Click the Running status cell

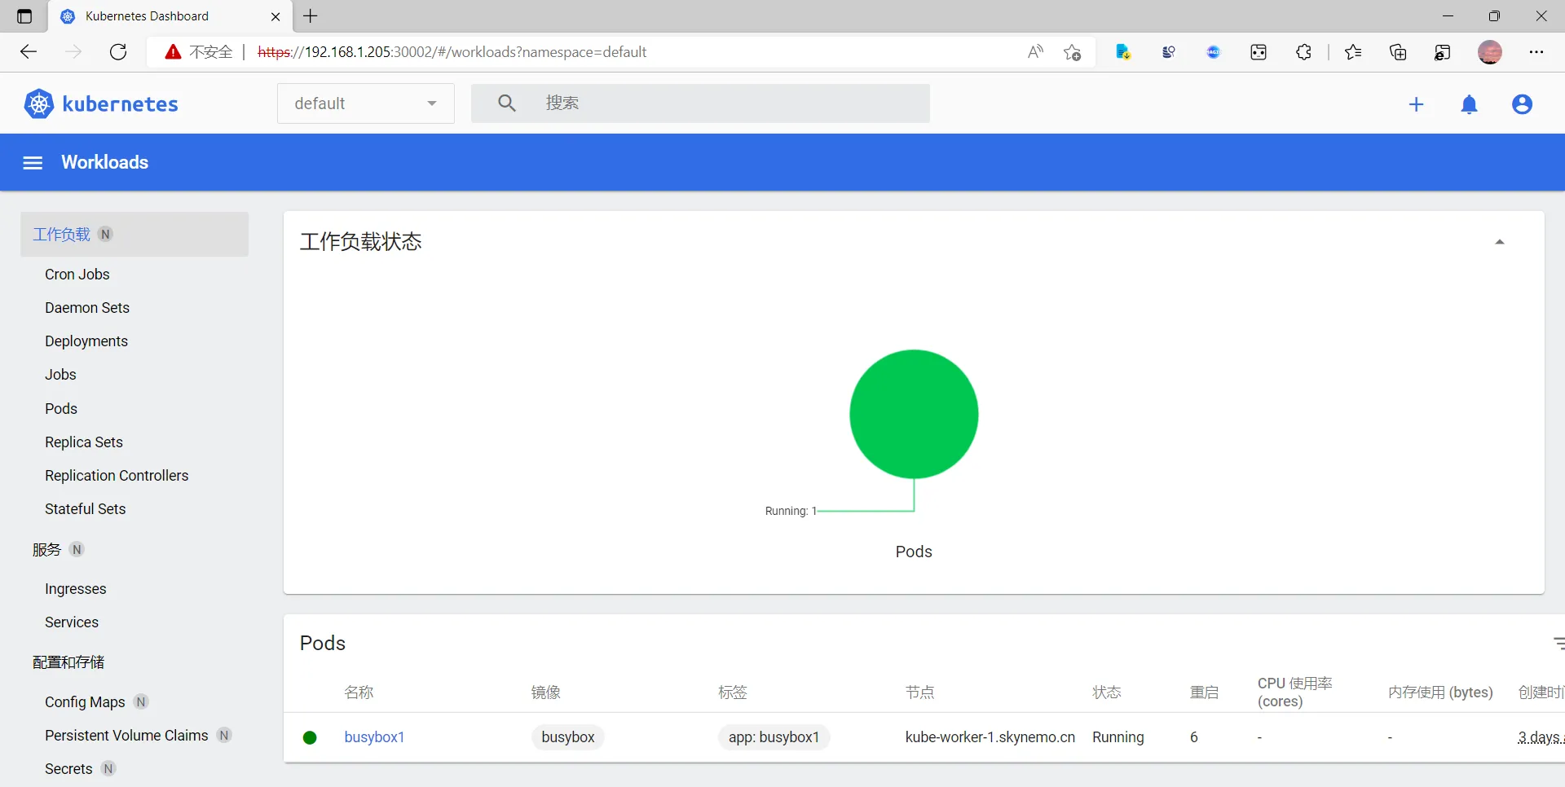1118,737
